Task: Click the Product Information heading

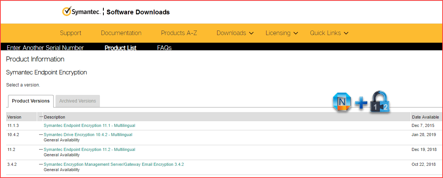Action: click(x=35, y=59)
